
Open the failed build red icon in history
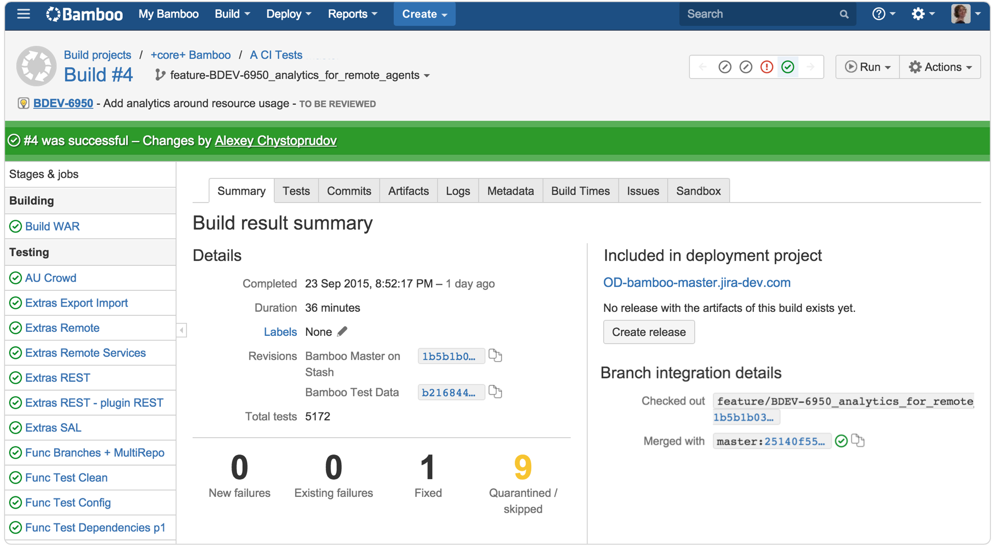coord(767,67)
